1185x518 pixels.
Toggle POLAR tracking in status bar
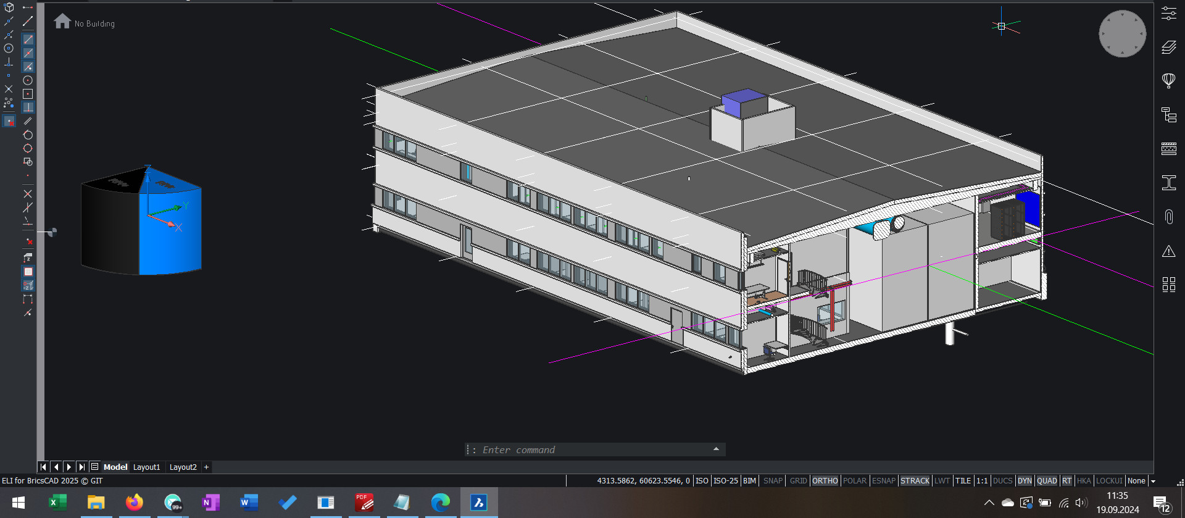855,480
